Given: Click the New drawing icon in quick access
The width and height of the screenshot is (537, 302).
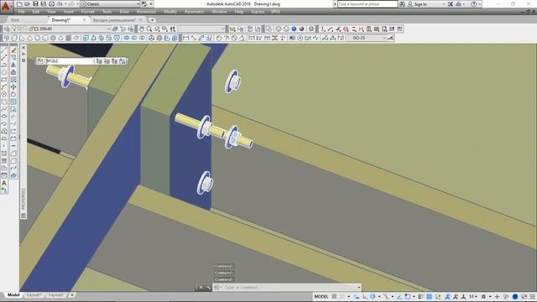Looking at the screenshot, I should pyautogui.click(x=19, y=4).
